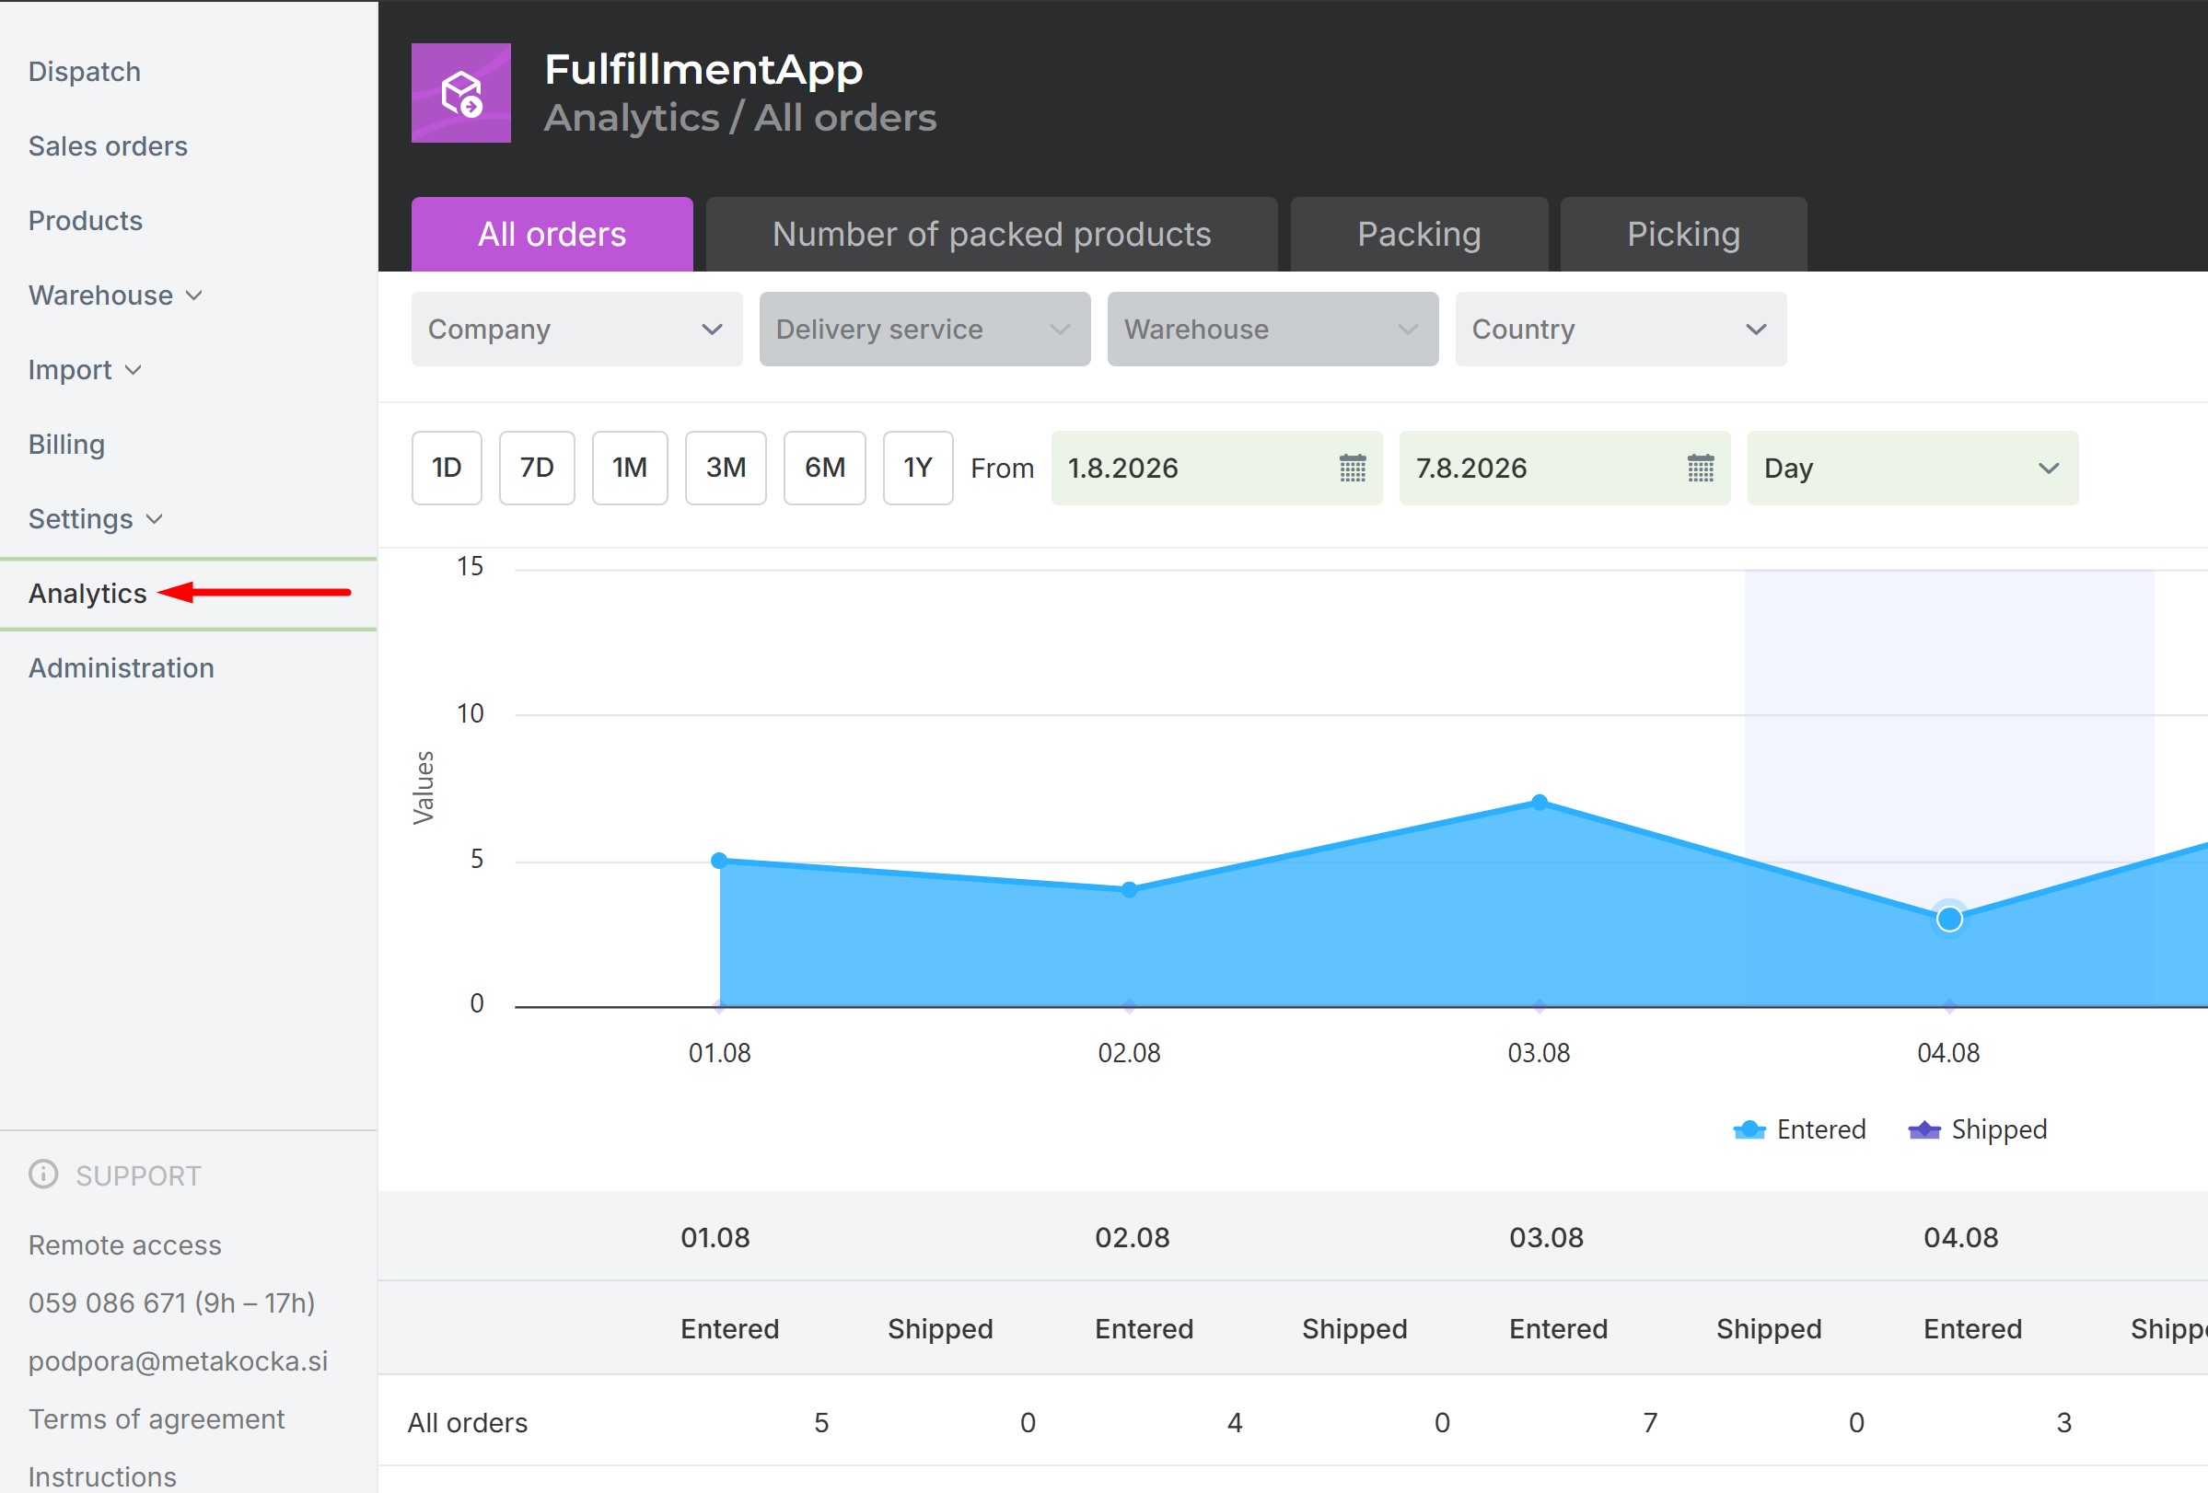This screenshot has width=2208, height=1493.
Task: Open the 7.8.2026 end date calendar icon
Action: [x=1701, y=469]
